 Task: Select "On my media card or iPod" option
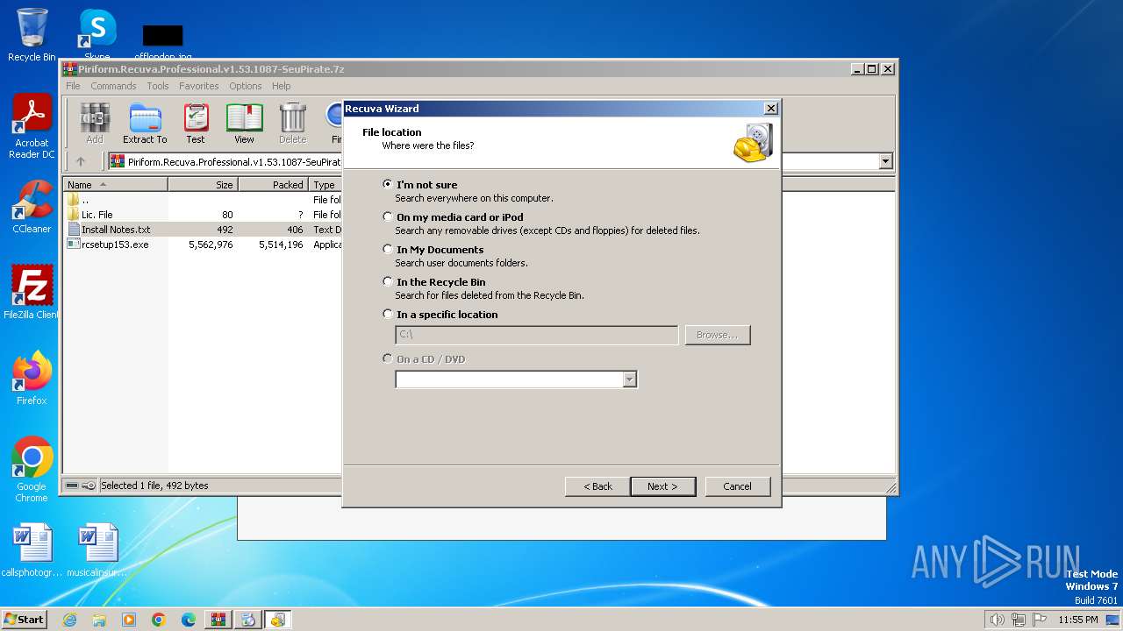[x=388, y=216]
